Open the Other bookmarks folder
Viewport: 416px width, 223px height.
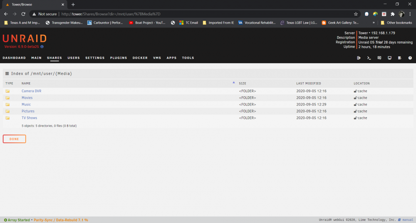396,23
